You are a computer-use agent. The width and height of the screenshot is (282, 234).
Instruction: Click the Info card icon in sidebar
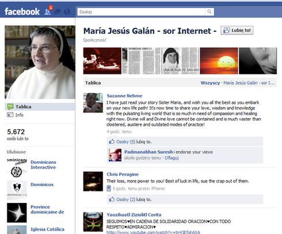coord(10,115)
